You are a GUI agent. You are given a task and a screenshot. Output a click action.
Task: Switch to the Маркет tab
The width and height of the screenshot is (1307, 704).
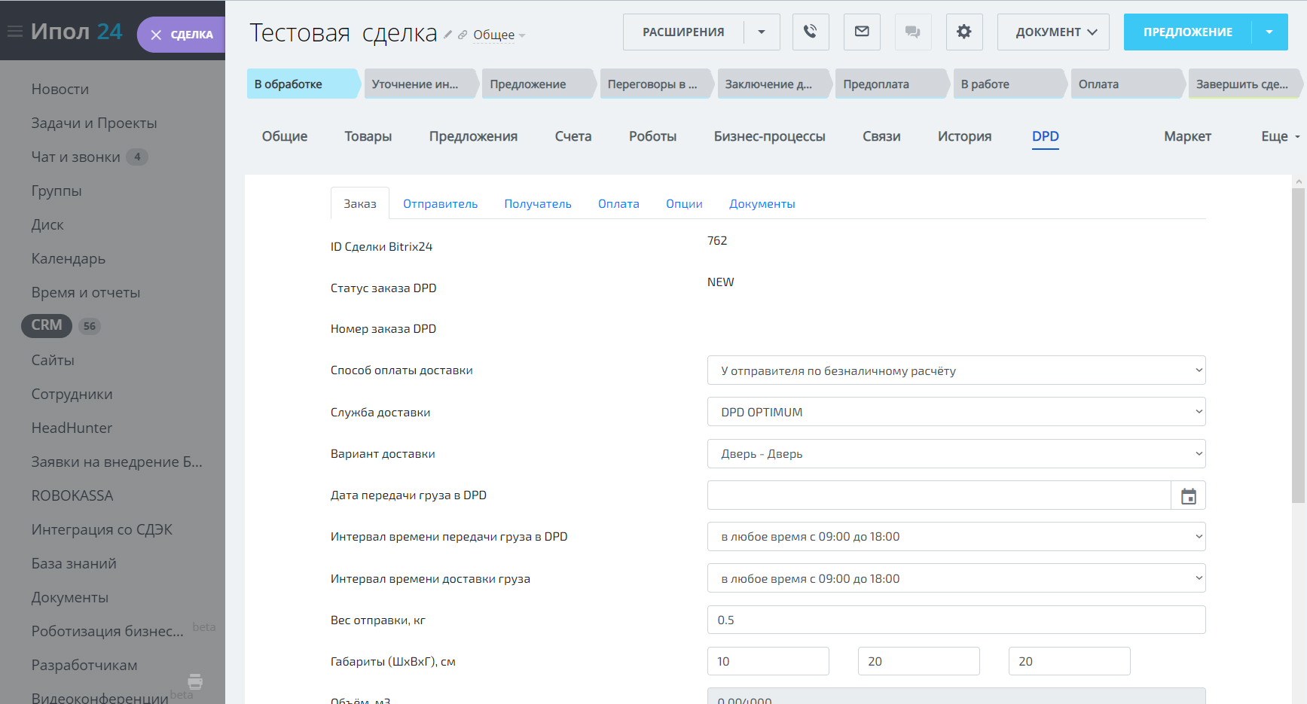click(x=1187, y=136)
